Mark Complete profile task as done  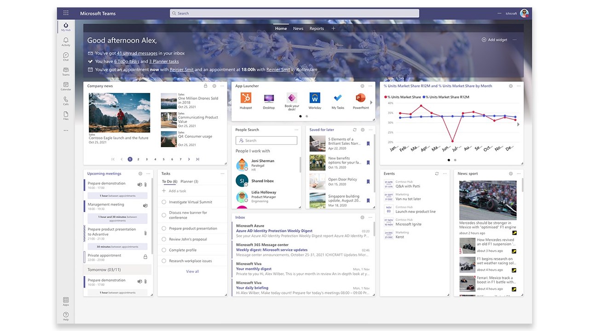pos(164,250)
